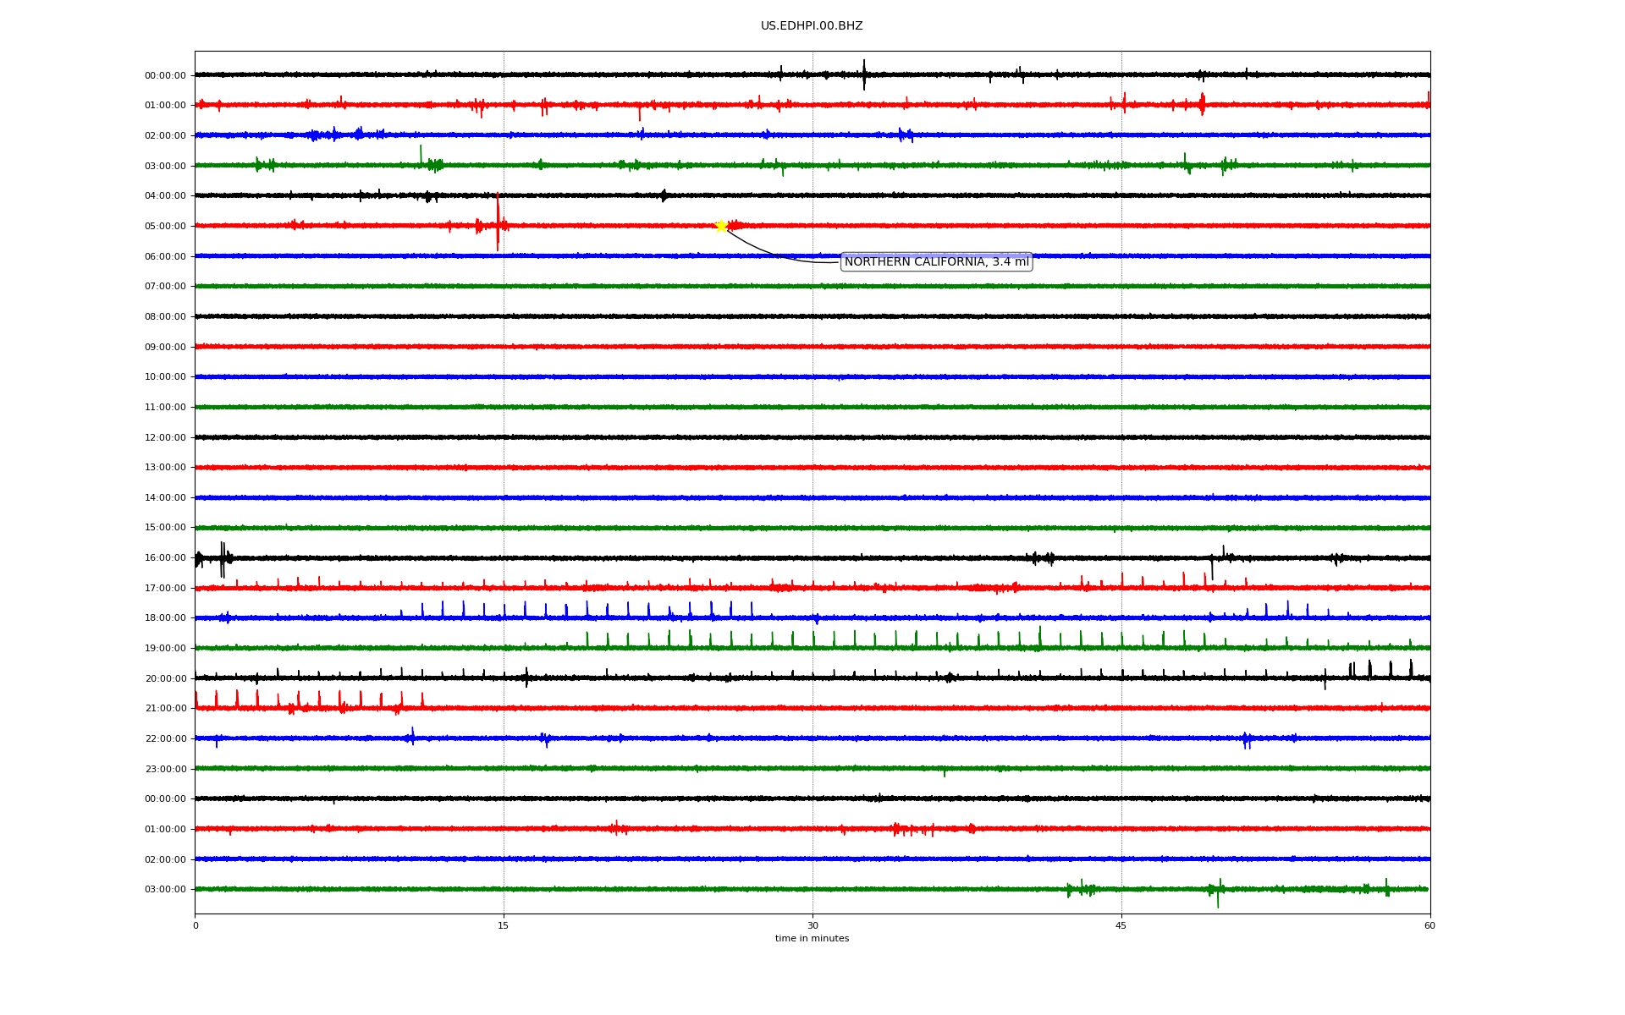Click the 05:00:00 row label
This screenshot has width=1625, height=1015.
coord(165,226)
